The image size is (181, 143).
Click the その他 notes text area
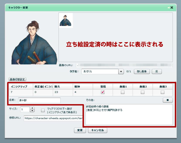pos(129,114)
